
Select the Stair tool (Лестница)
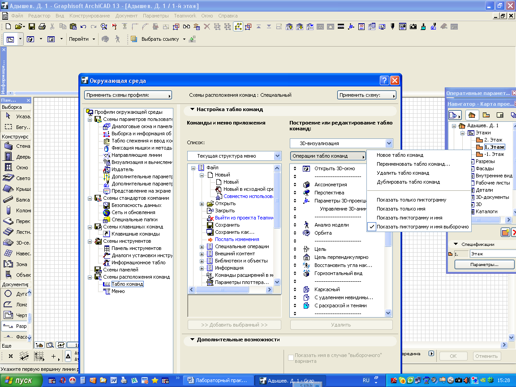(16, 232)
